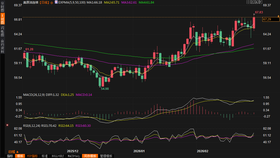This screenshot has height=158, width=280.
Task: Click the play-forward chart replay icon
Action: pyautogui.click(x=256, y=2)
